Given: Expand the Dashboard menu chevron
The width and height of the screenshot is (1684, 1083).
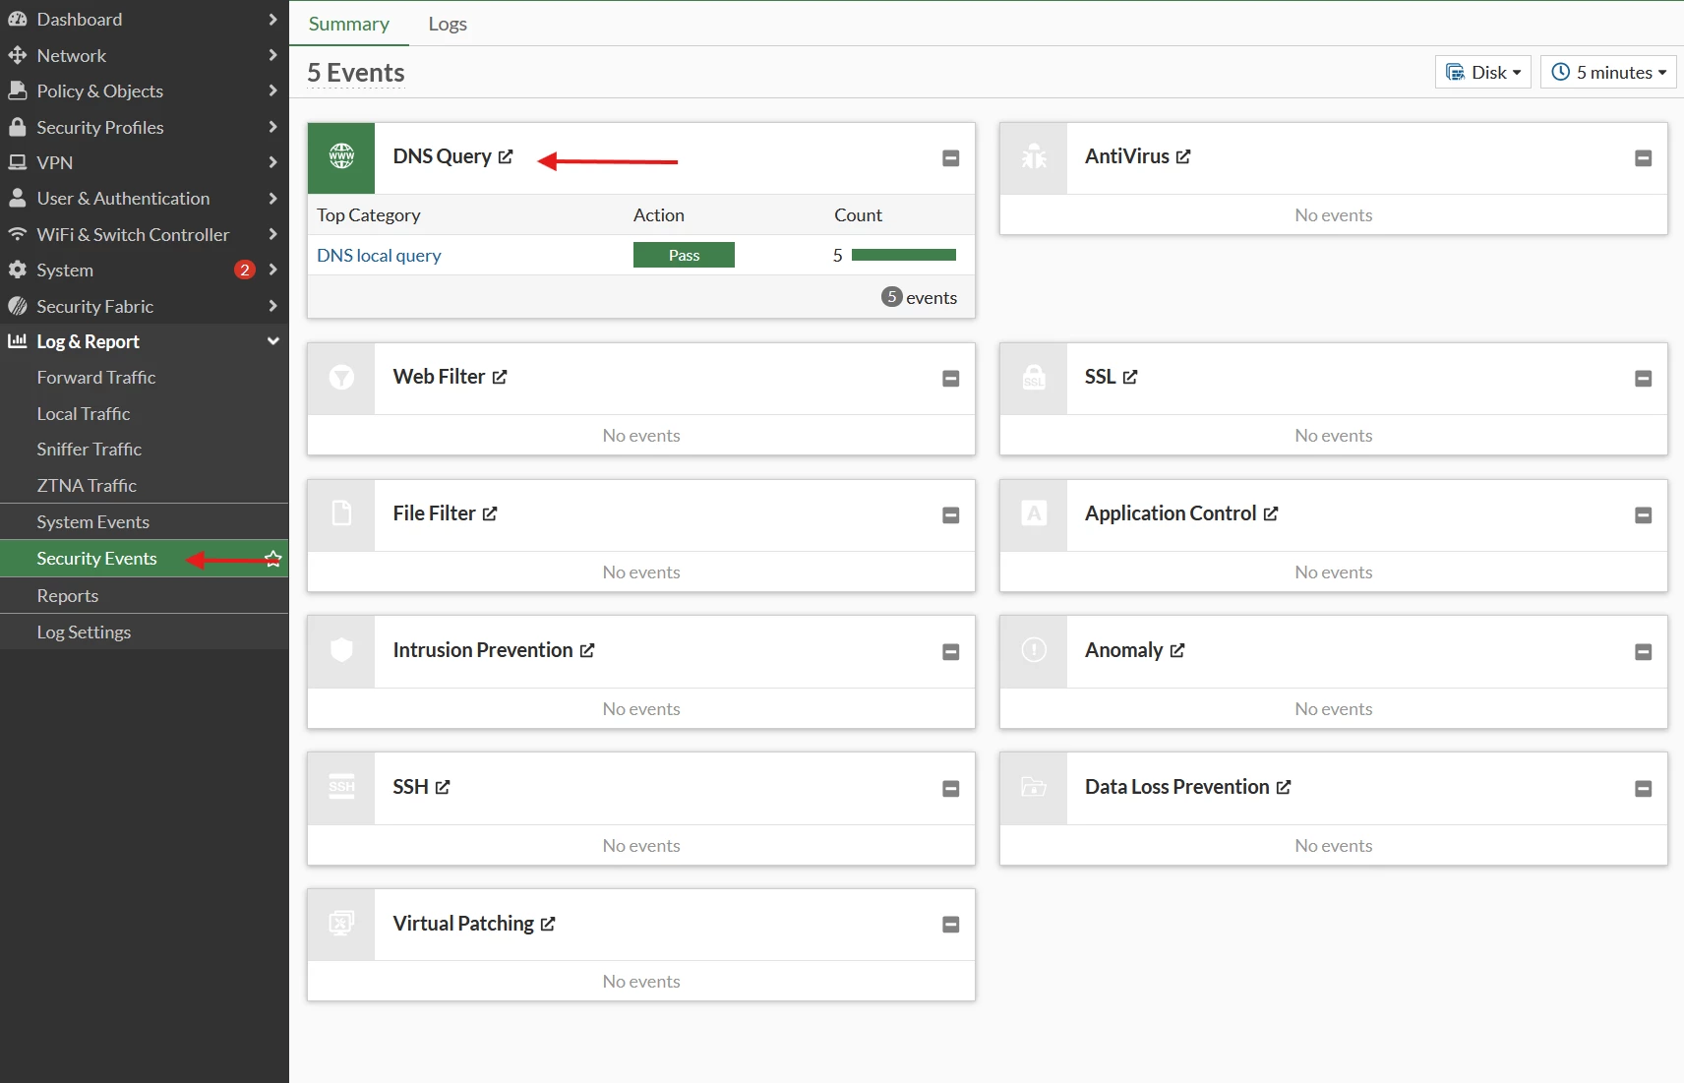Looking at the screenshot, I should pyautogui.click(x=272, y=19).
